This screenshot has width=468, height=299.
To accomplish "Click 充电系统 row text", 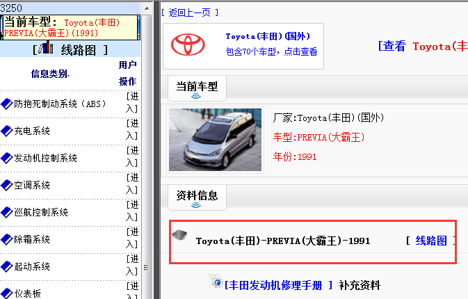I will click(32, 131).
